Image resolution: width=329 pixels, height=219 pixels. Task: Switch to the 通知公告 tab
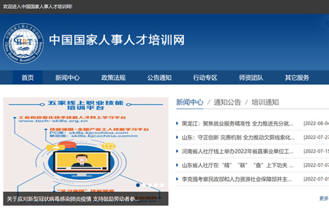[x=227, y=102]
